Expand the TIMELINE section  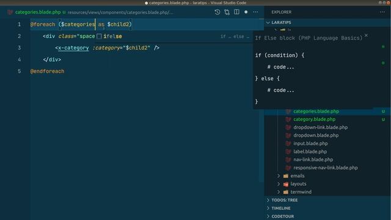coord(281,208)
